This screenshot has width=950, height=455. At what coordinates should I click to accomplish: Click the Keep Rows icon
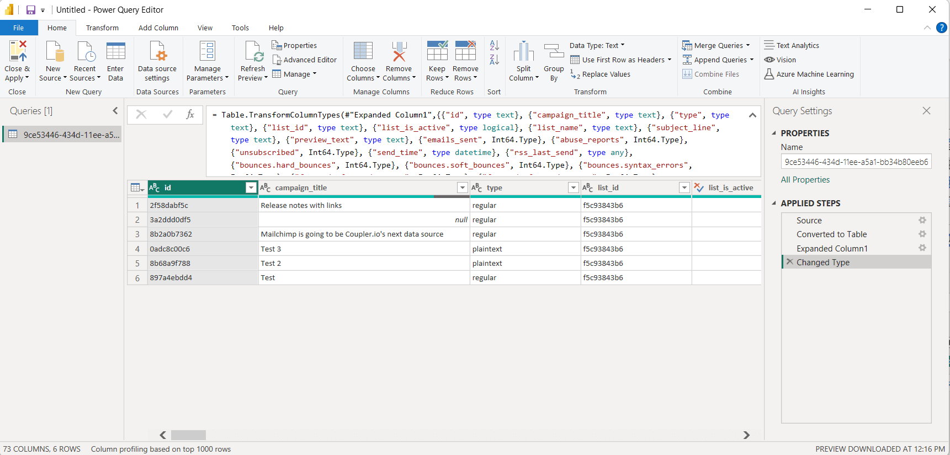(x=437, y=51)
